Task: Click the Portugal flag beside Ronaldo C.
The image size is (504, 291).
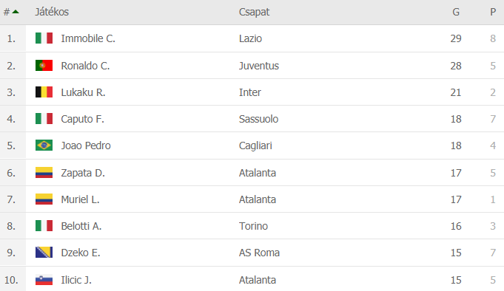Action: click(x=44, y=66)
